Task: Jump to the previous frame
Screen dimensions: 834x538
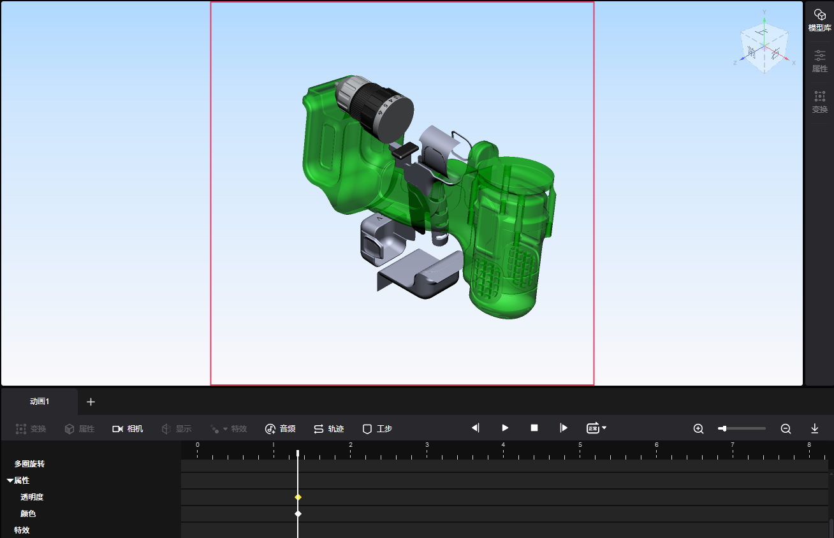Action: coord(475,428)
